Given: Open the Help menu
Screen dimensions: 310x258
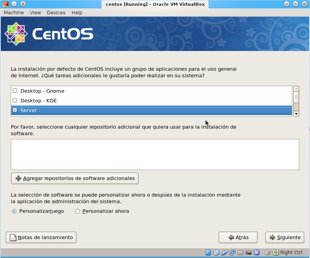Looking at the screenshot, I should click(77, 13).
